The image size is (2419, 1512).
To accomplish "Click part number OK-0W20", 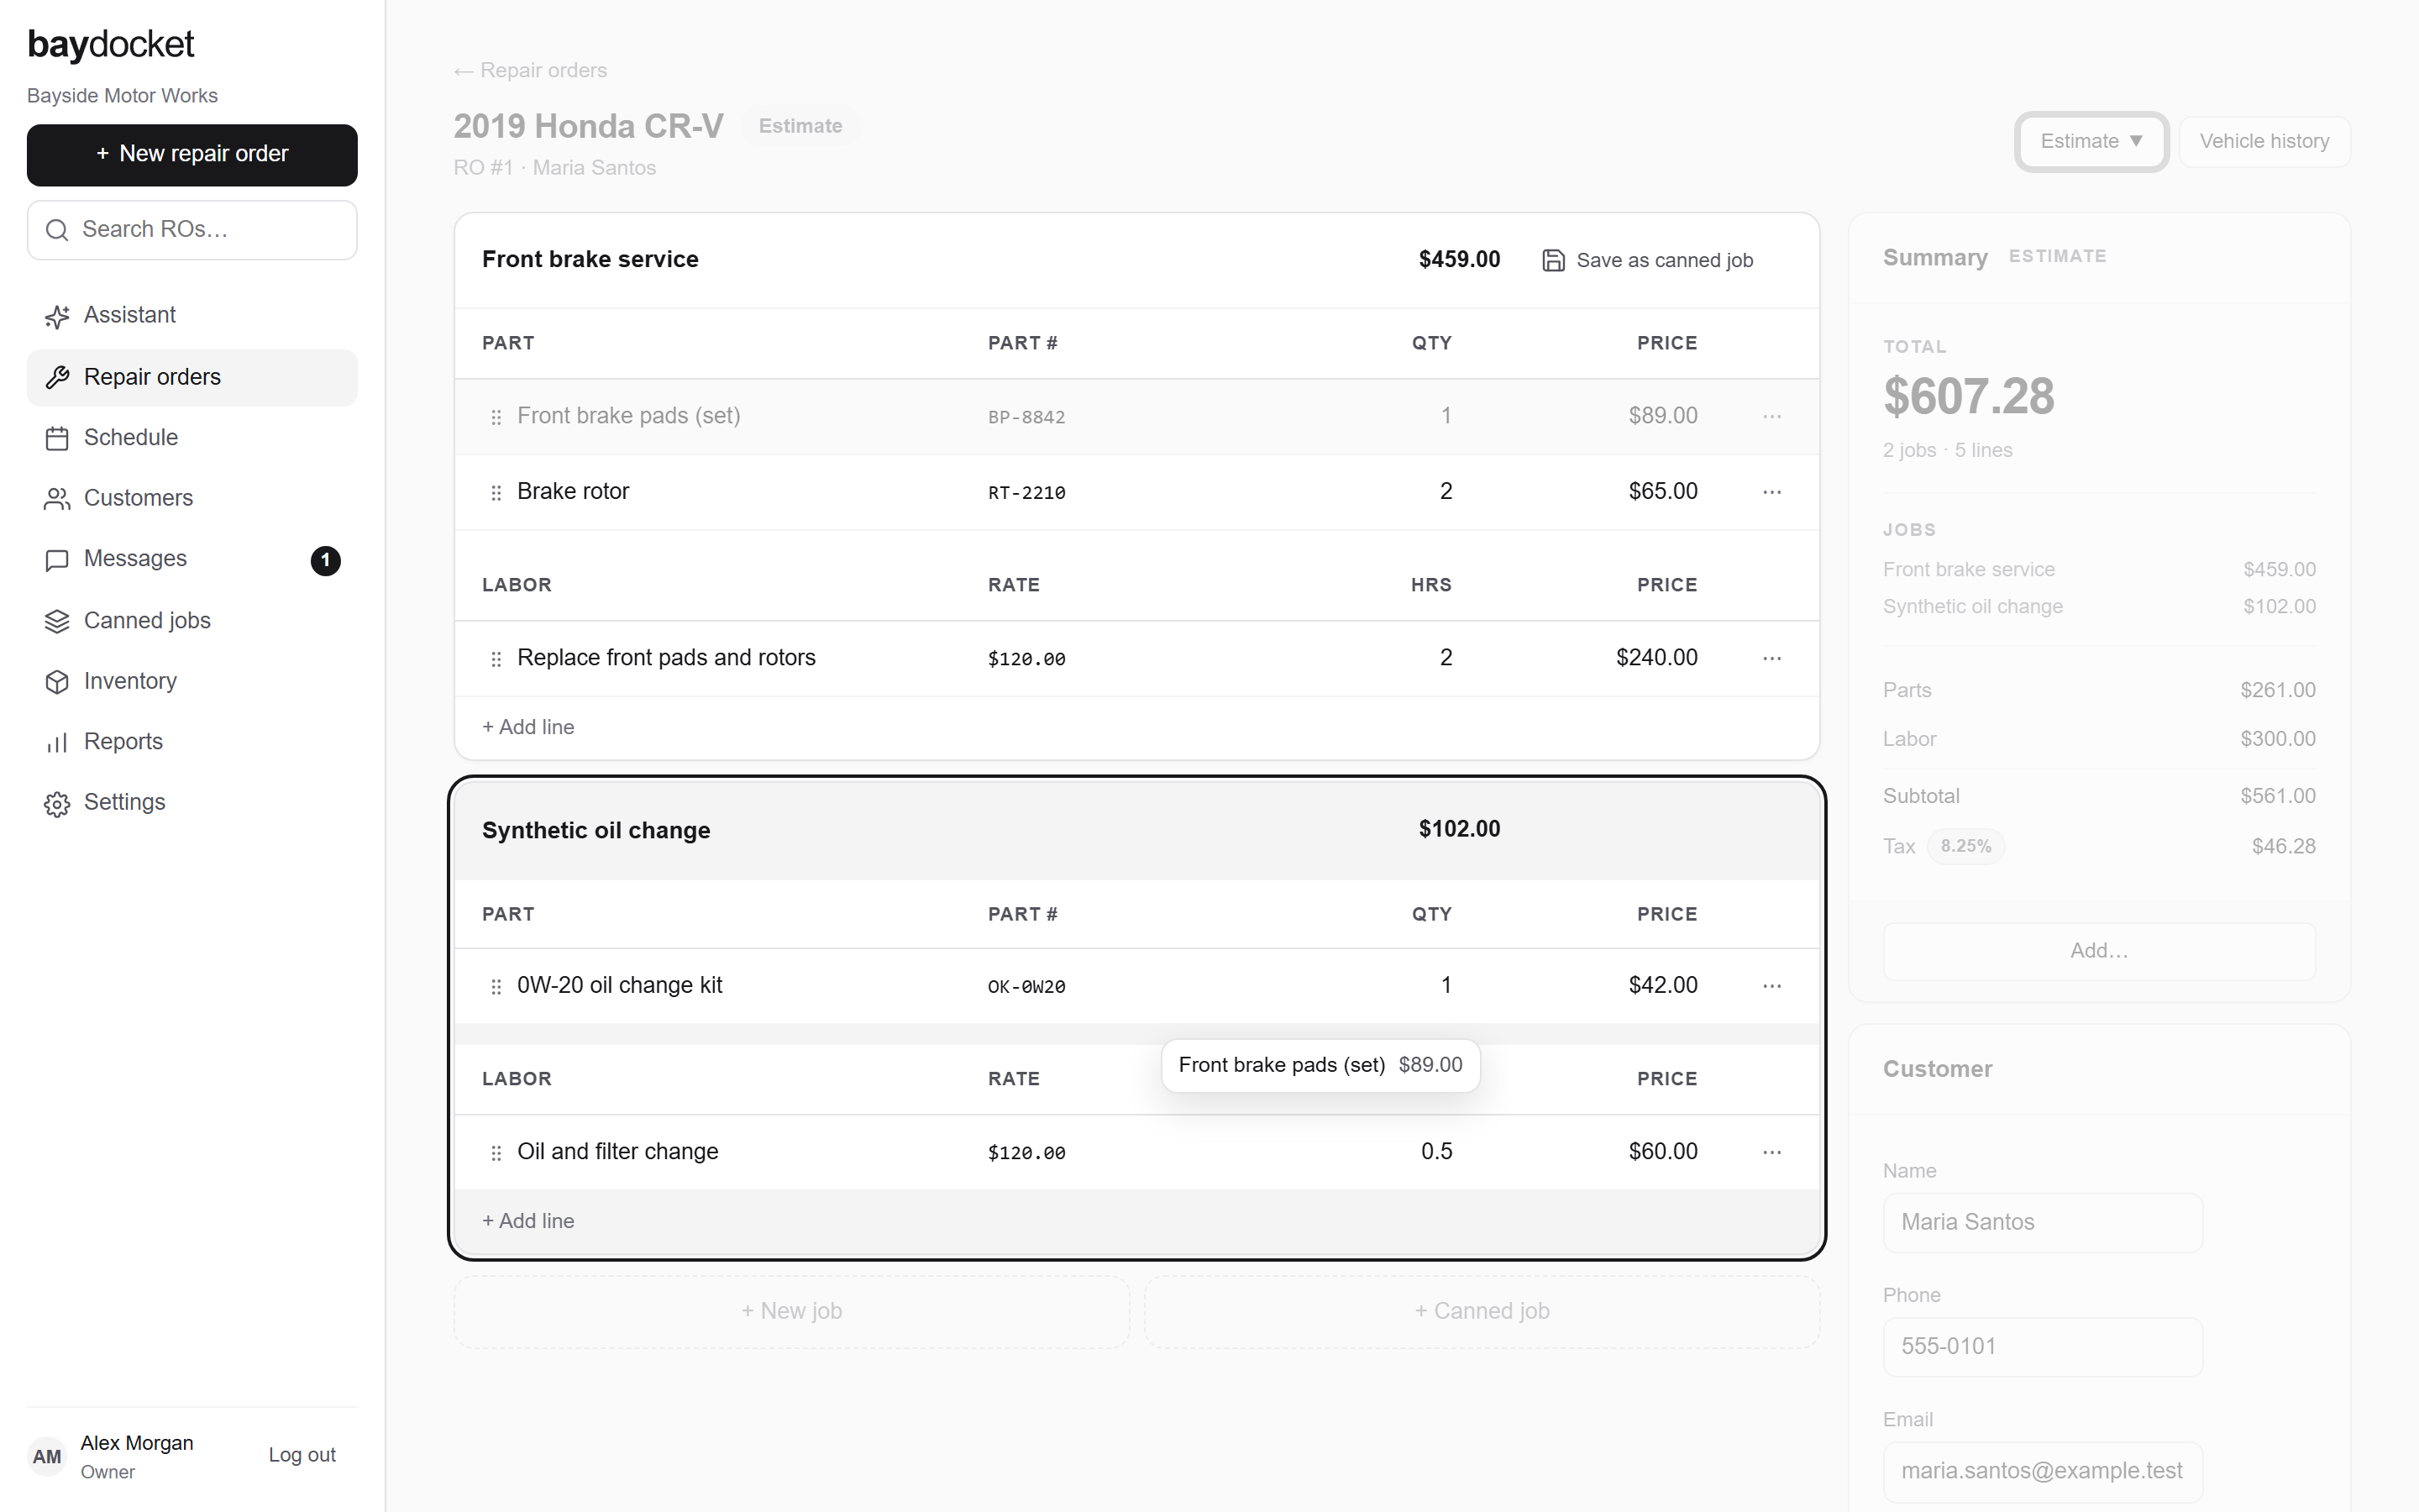I will coord(1026,987).
